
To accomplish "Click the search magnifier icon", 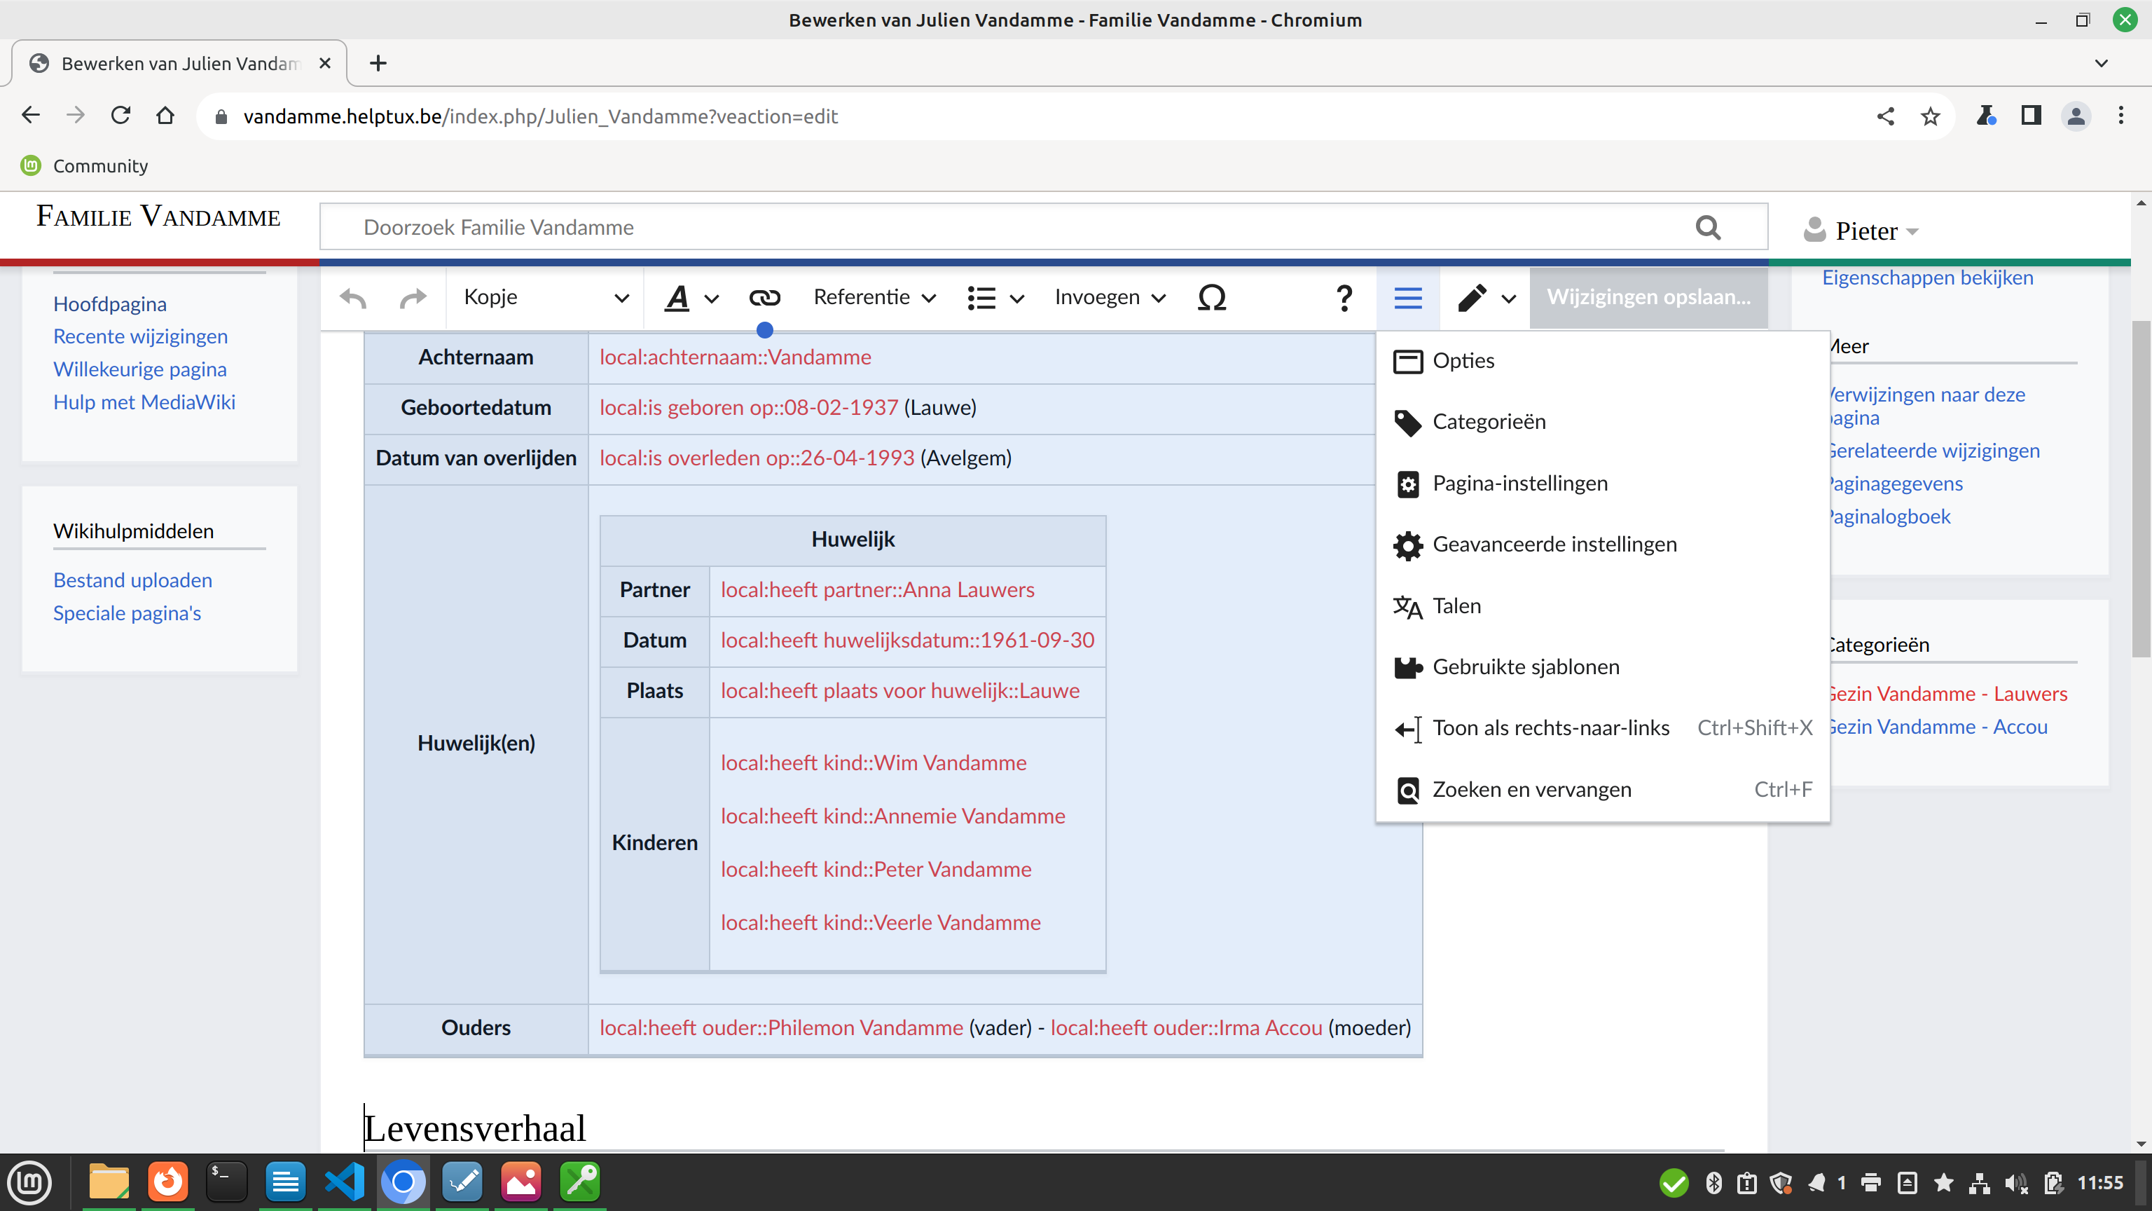I will click(x=1709, y=227).
